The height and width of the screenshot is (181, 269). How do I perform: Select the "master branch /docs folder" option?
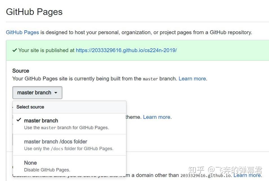click(55, 142)
